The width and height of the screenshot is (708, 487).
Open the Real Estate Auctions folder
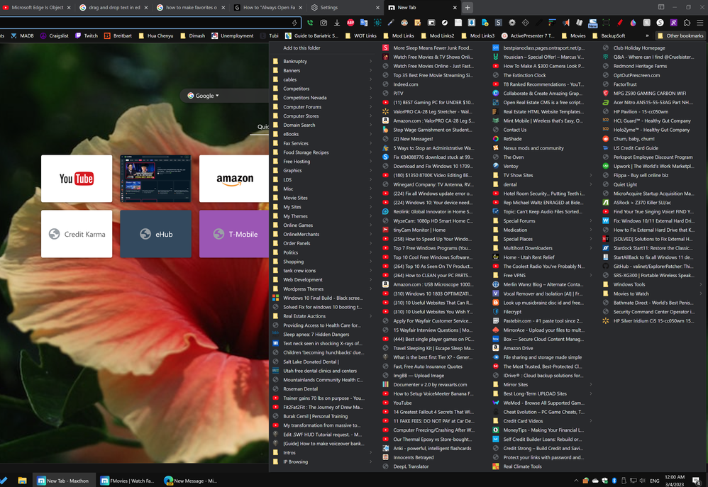(x=304, y=316)
